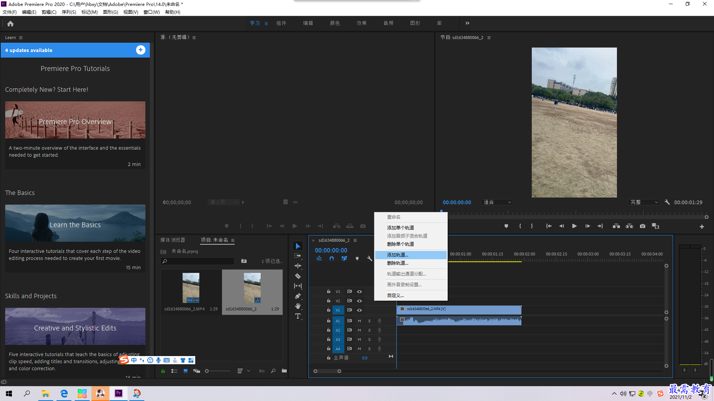Click timeline zoom scroll bar handle
This screenshot has height=401, width=714.
(339, 371)
